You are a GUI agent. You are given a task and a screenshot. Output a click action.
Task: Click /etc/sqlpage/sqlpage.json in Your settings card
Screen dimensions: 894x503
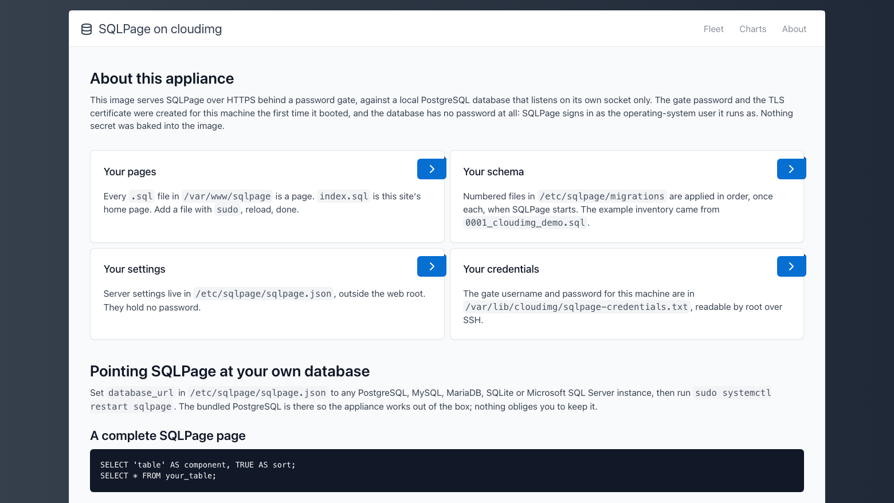tap(264, 294)
